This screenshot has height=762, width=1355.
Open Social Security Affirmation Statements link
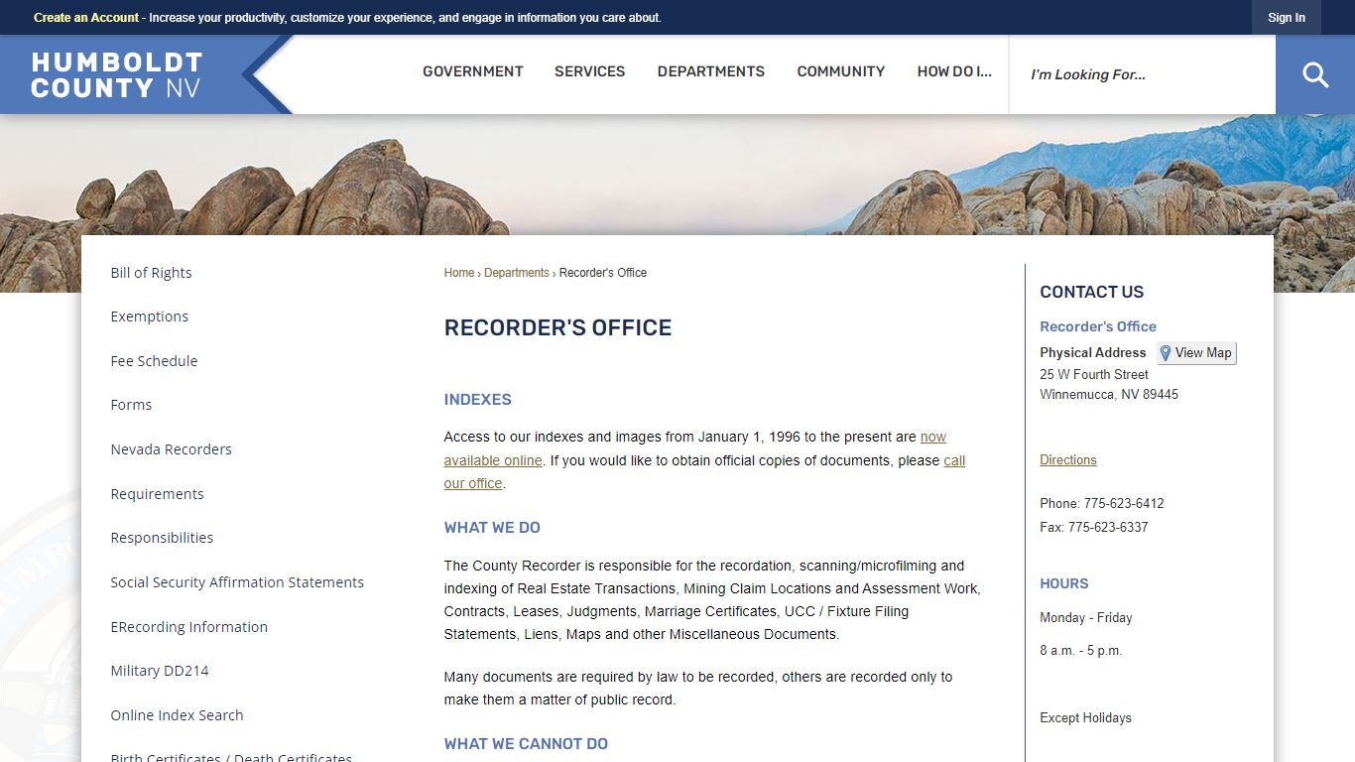(237, 582)
